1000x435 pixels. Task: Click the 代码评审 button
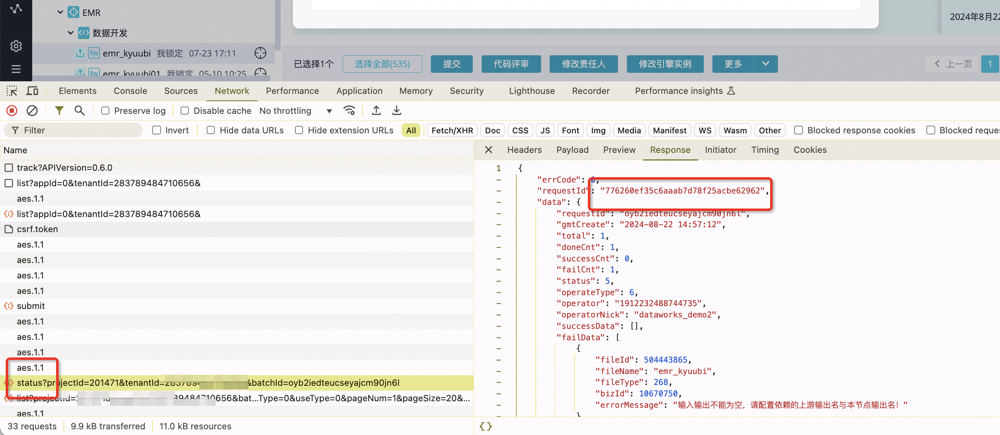pos(511,64)
